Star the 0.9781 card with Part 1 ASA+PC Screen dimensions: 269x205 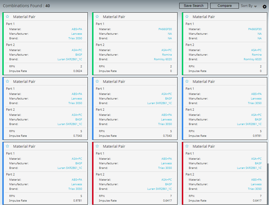point(7,146)
